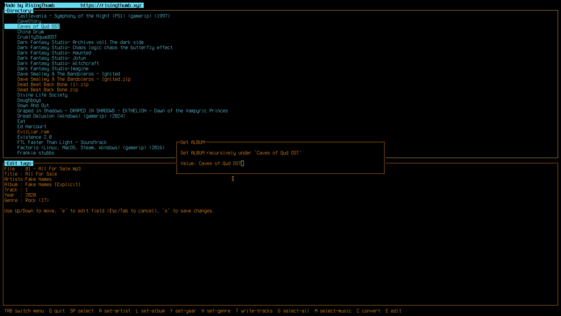This screenshot has width=561, height=316.
Task: Select 'Dead Beat Back Bone (1).zip' file
Action: (x=53, y=84)
